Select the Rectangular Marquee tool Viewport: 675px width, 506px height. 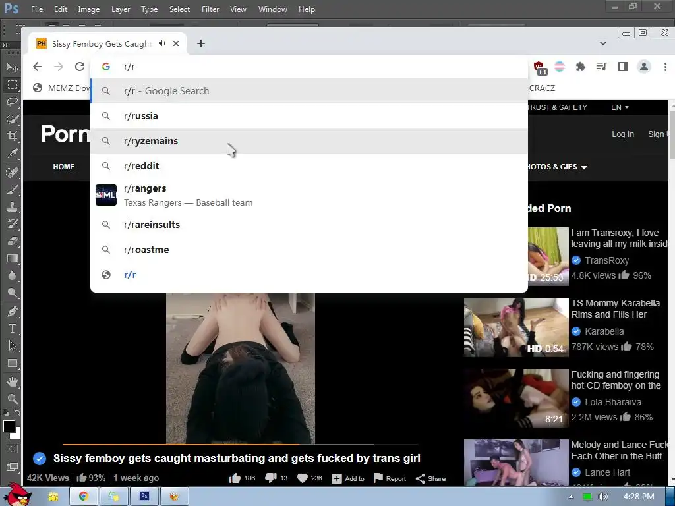point(12,84)
